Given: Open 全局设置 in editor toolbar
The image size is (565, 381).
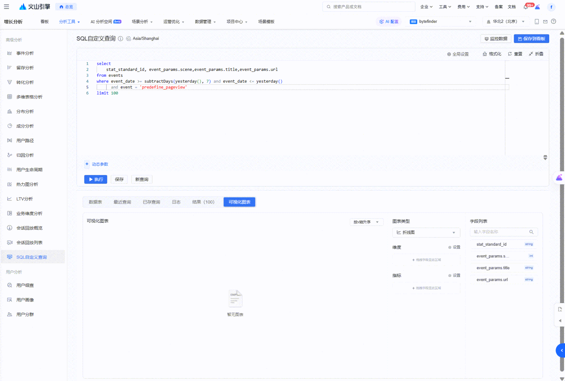Looking at the screenshot, I should (x=458, y=54).
